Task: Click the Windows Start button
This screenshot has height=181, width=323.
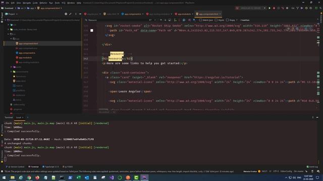Action: coord(4,177)
